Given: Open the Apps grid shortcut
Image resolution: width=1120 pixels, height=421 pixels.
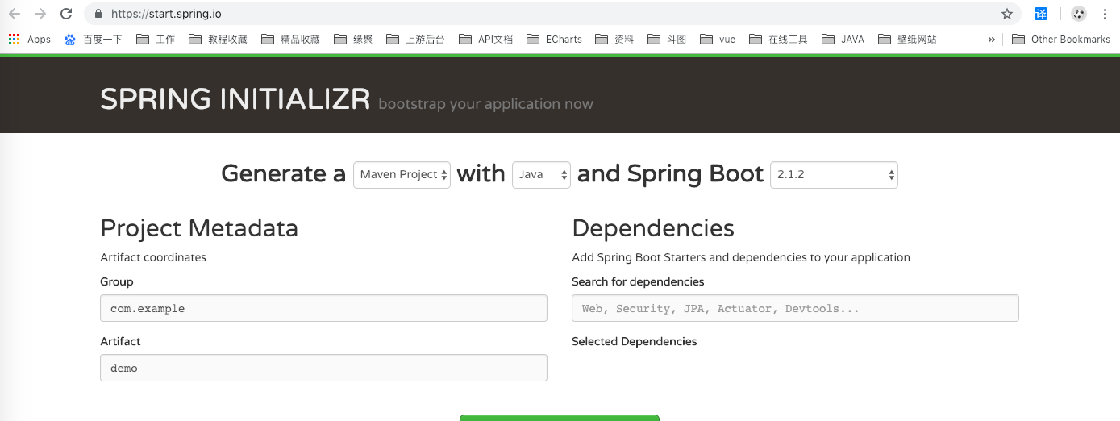Looking at the screenshot, I should (30, 39).
